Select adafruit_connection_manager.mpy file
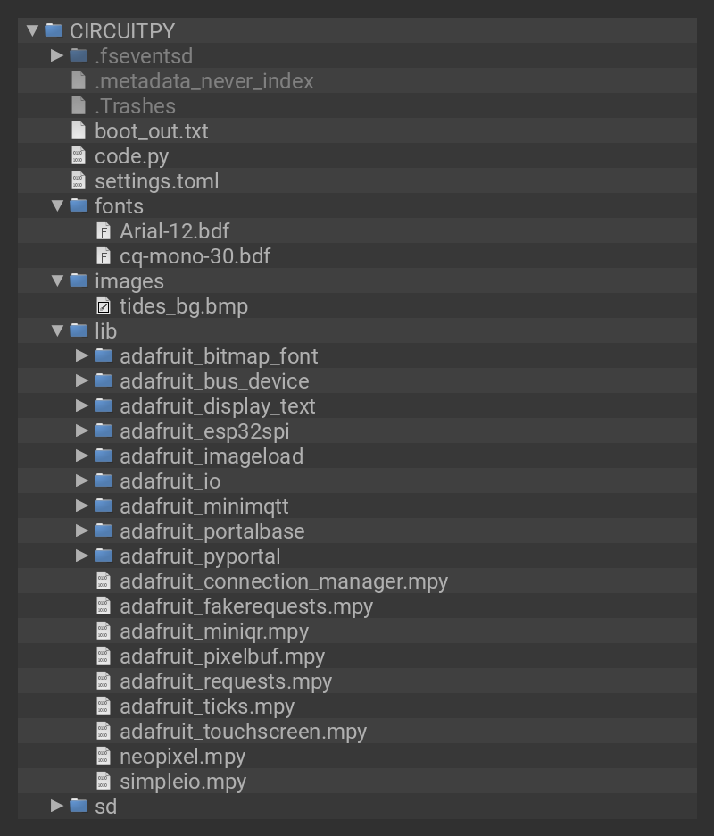 pos(283,581)
